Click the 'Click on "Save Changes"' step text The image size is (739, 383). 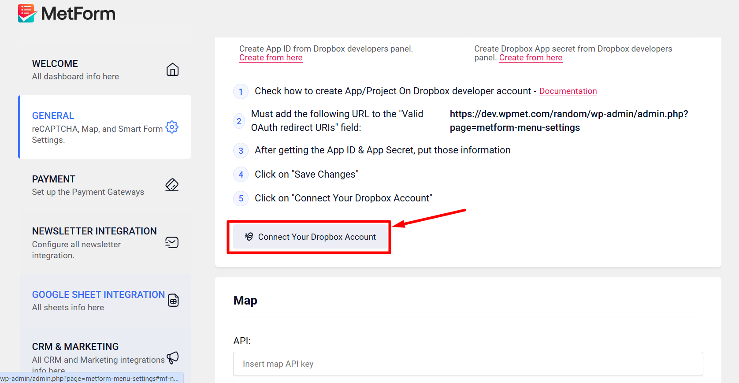pos(307,175)
